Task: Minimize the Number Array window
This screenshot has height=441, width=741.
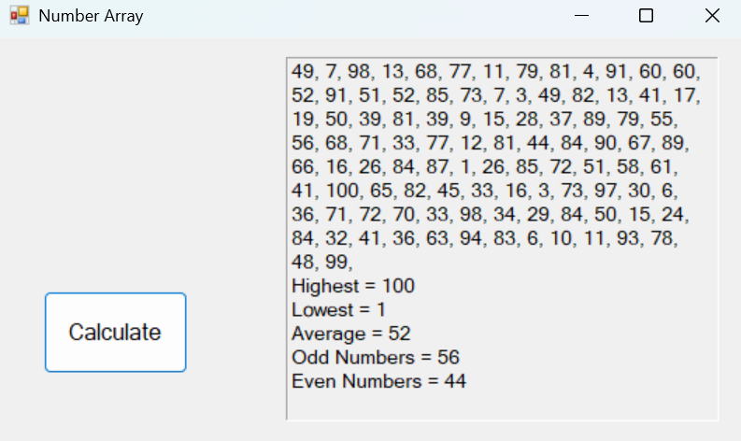Action: pos(581,16)
